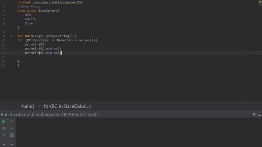Click the Array<String> parameter type

click(x=59, y=36)
